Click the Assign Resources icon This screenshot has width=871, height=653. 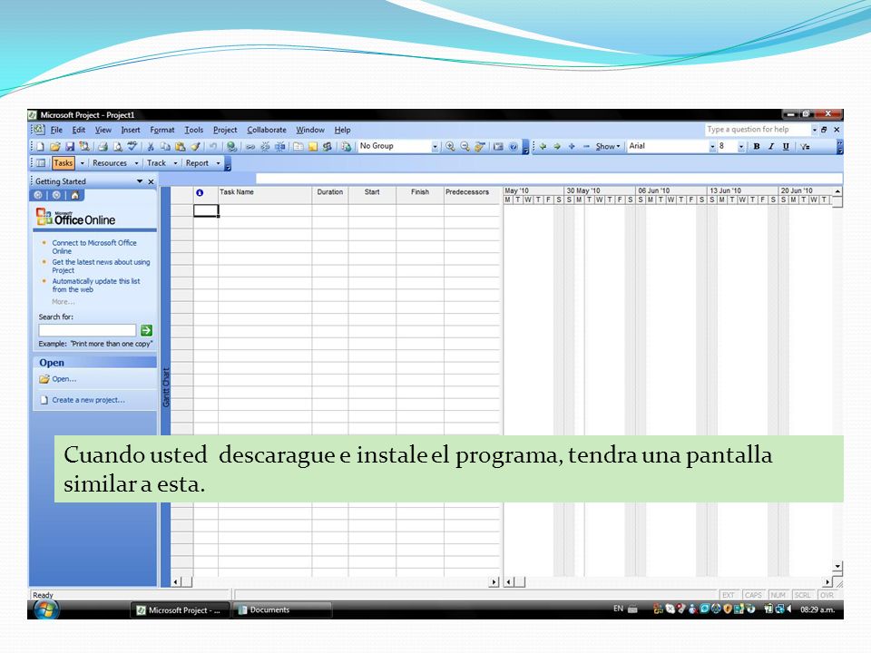tap(328, 147)
